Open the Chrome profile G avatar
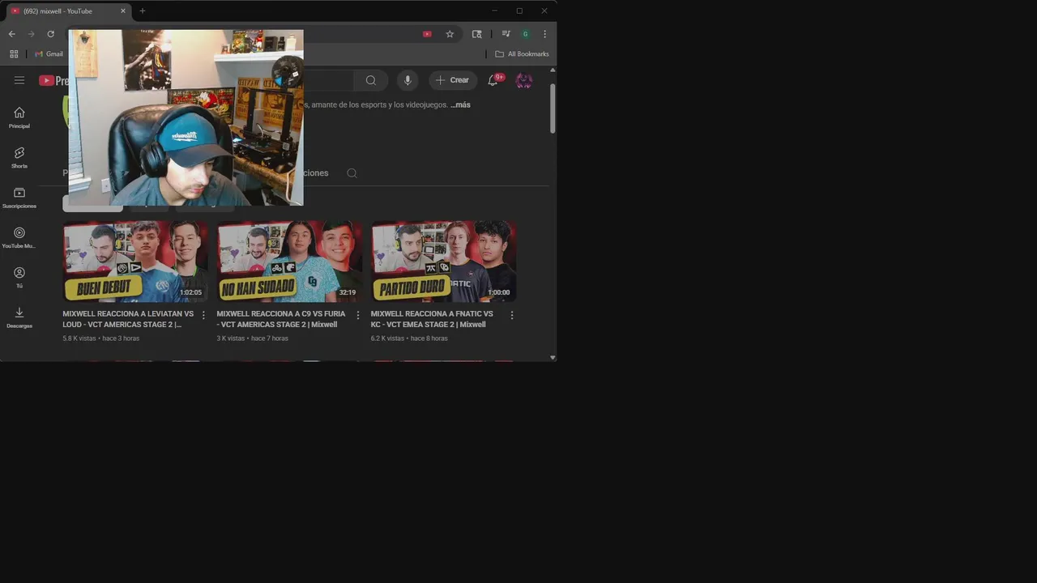This screenshot has height=583, width=1037. (525, 34)
